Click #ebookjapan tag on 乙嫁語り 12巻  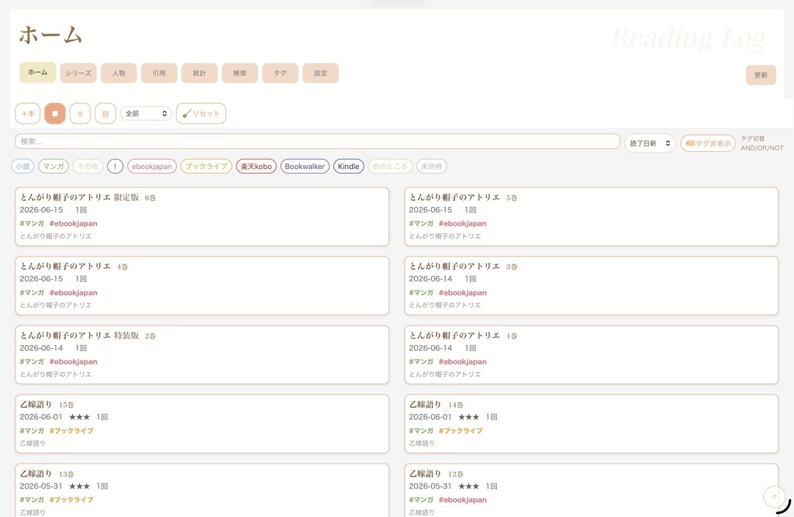tap(462, 500)
